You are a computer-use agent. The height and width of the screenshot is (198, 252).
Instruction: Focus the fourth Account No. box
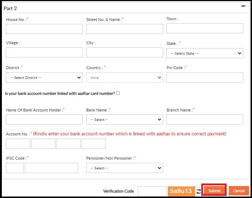point(94,144)
